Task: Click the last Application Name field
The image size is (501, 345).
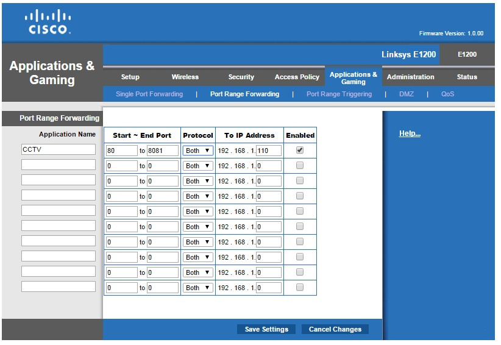Action: coord(59,286)
